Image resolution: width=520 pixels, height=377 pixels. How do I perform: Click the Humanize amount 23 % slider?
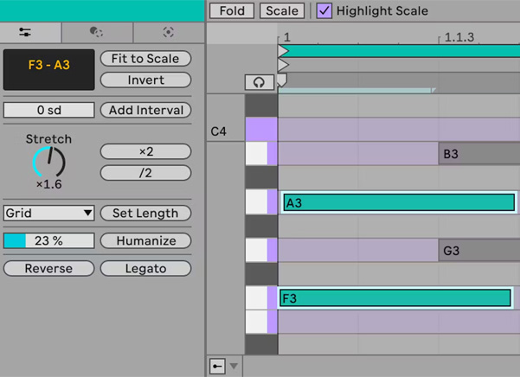(48, 240)
